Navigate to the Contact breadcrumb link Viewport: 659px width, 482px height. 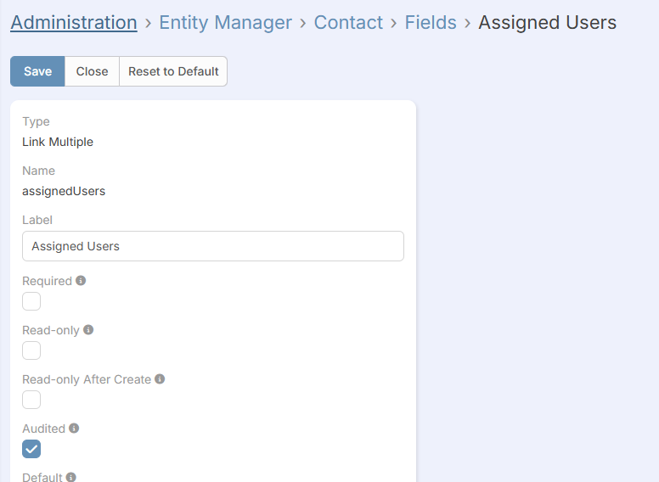[348, 23]
